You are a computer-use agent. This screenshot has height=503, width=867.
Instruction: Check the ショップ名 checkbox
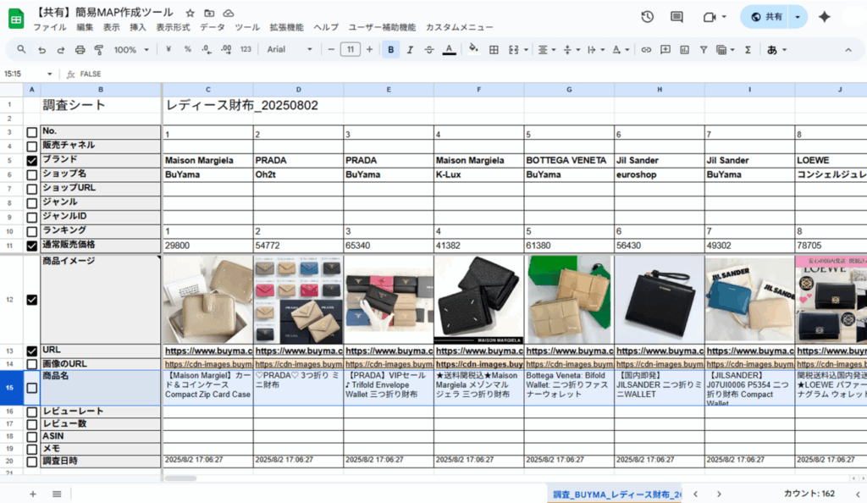tap(32, 174)
